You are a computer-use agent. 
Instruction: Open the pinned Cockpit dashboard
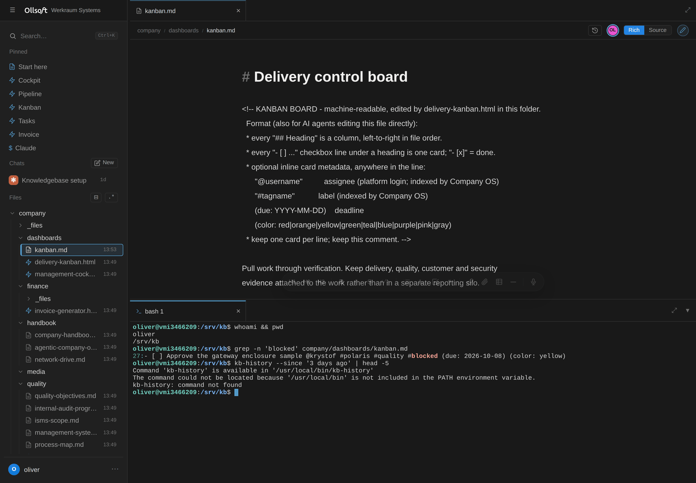tap(29, 80)
